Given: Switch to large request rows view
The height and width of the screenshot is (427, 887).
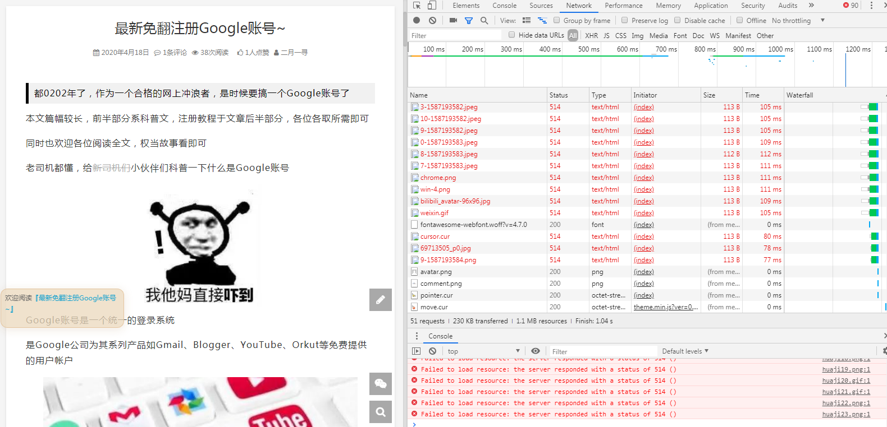Looking at the screenshot, I should pyautogui.click(x=527, y=21).
